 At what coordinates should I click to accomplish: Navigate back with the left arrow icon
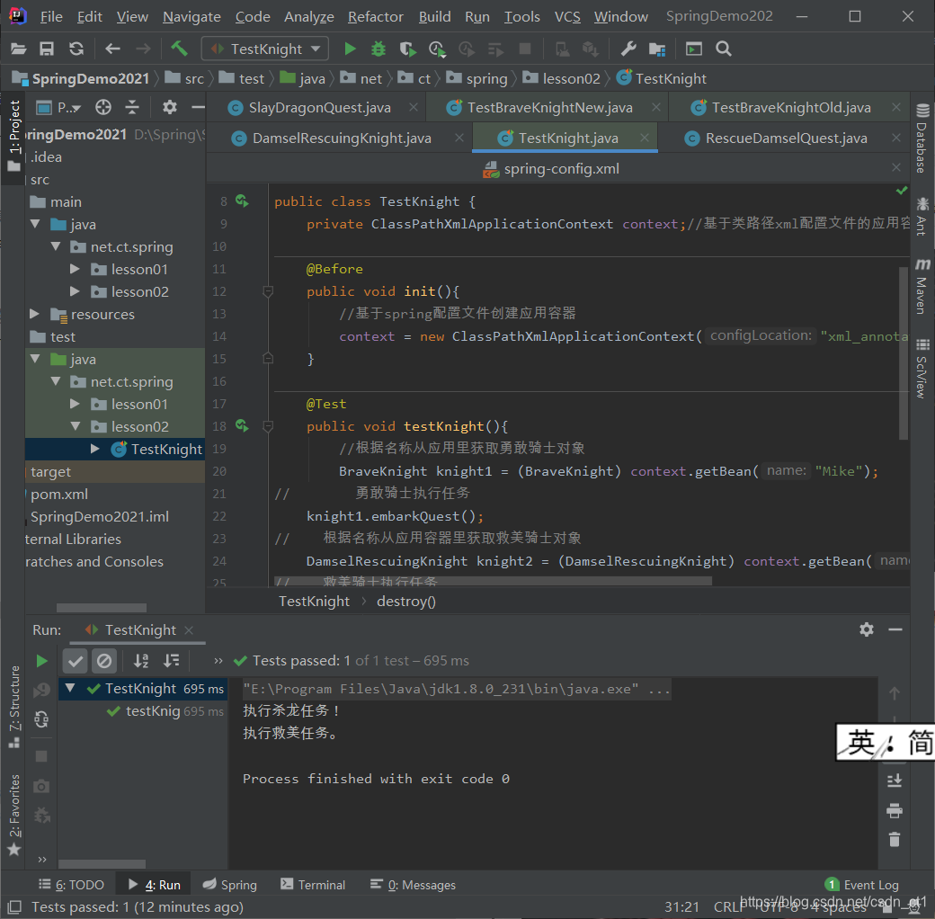click(112, 49)
